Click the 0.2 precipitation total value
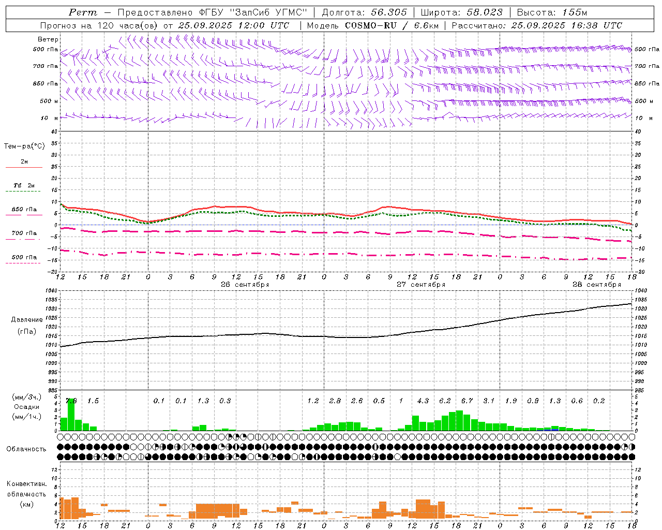662x530 pixels. click(x=599, y=401)
